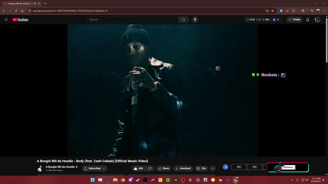Click the orange extension icon
The width and height of the screenshot is (328, 184).
click(287, 11)
